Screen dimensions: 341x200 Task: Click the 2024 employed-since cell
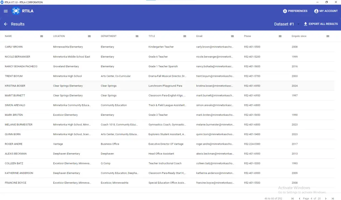point(295,86)
